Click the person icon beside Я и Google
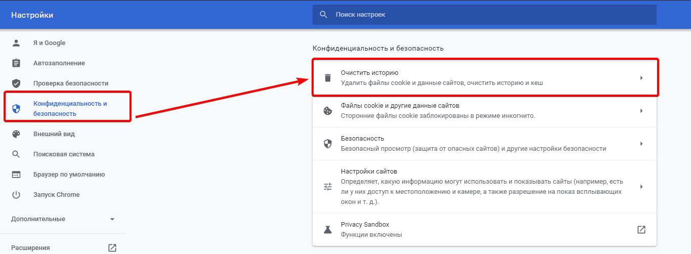The height and width of the screenshot is (254, 691). click(16, 43)
